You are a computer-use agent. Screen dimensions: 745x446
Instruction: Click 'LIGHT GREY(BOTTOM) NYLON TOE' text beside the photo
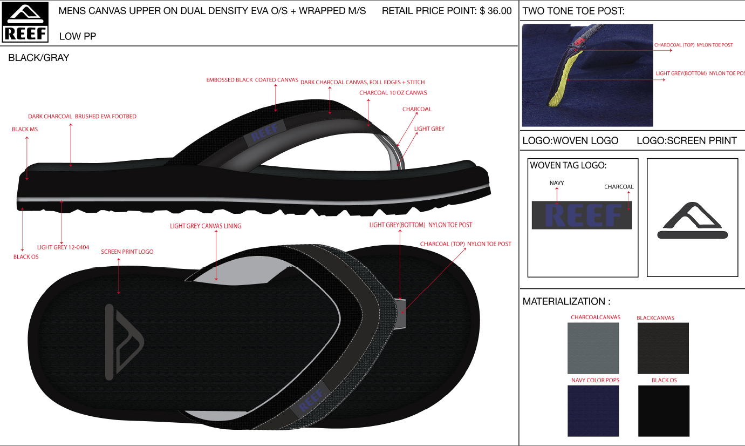(x=700, y=73)
